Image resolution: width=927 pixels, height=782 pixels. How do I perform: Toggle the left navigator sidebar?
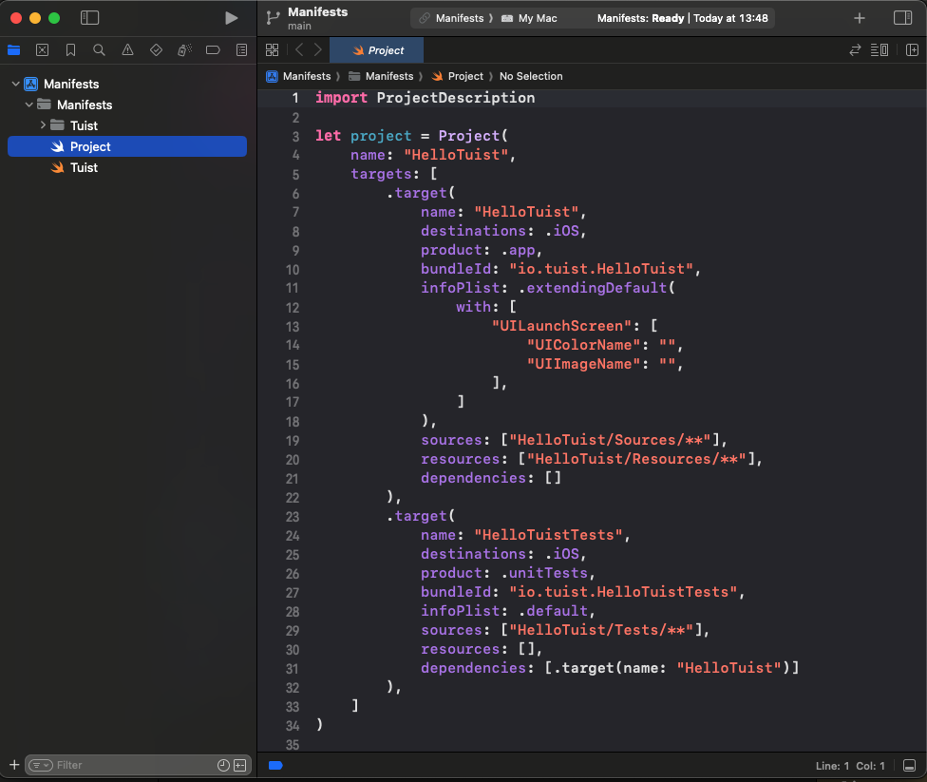90,18
